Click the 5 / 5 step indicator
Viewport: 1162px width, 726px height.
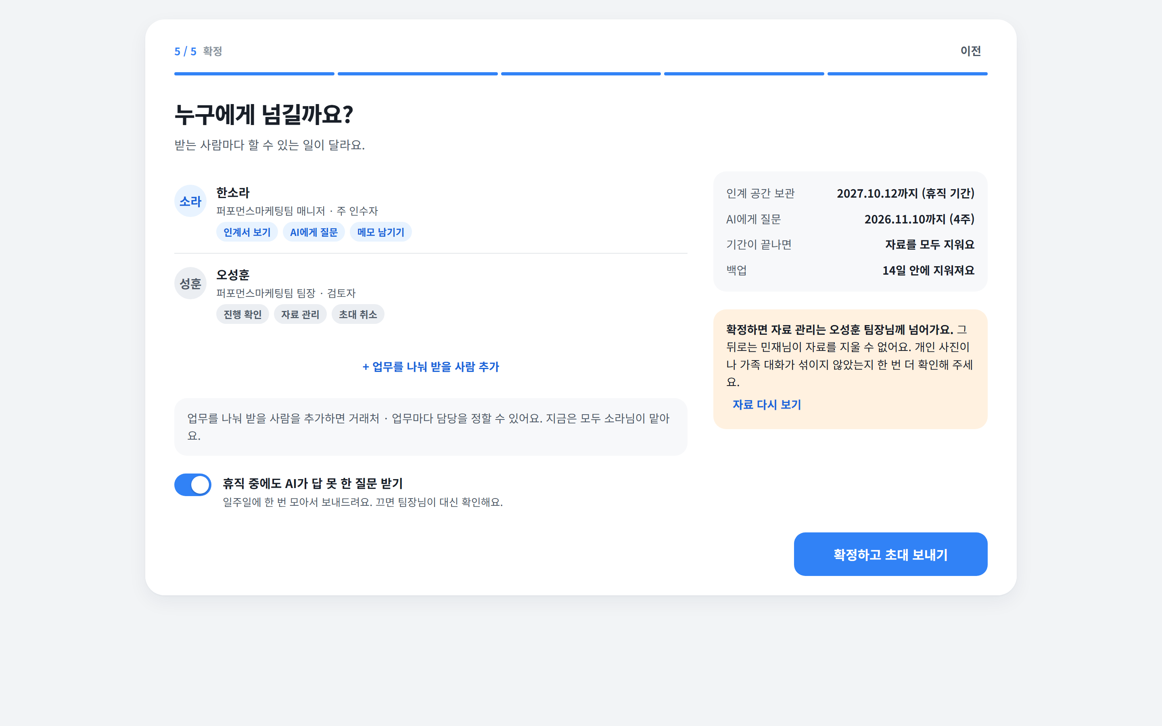(x=185, y=51)
